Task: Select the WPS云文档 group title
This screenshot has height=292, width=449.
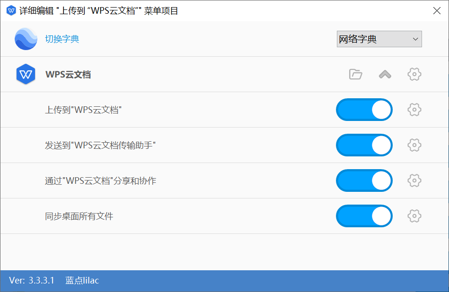Action: point(68,74)
